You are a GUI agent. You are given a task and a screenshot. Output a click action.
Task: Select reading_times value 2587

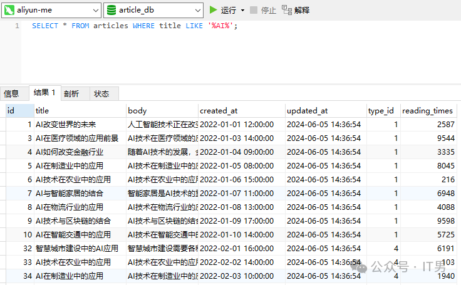coord(428,125)
